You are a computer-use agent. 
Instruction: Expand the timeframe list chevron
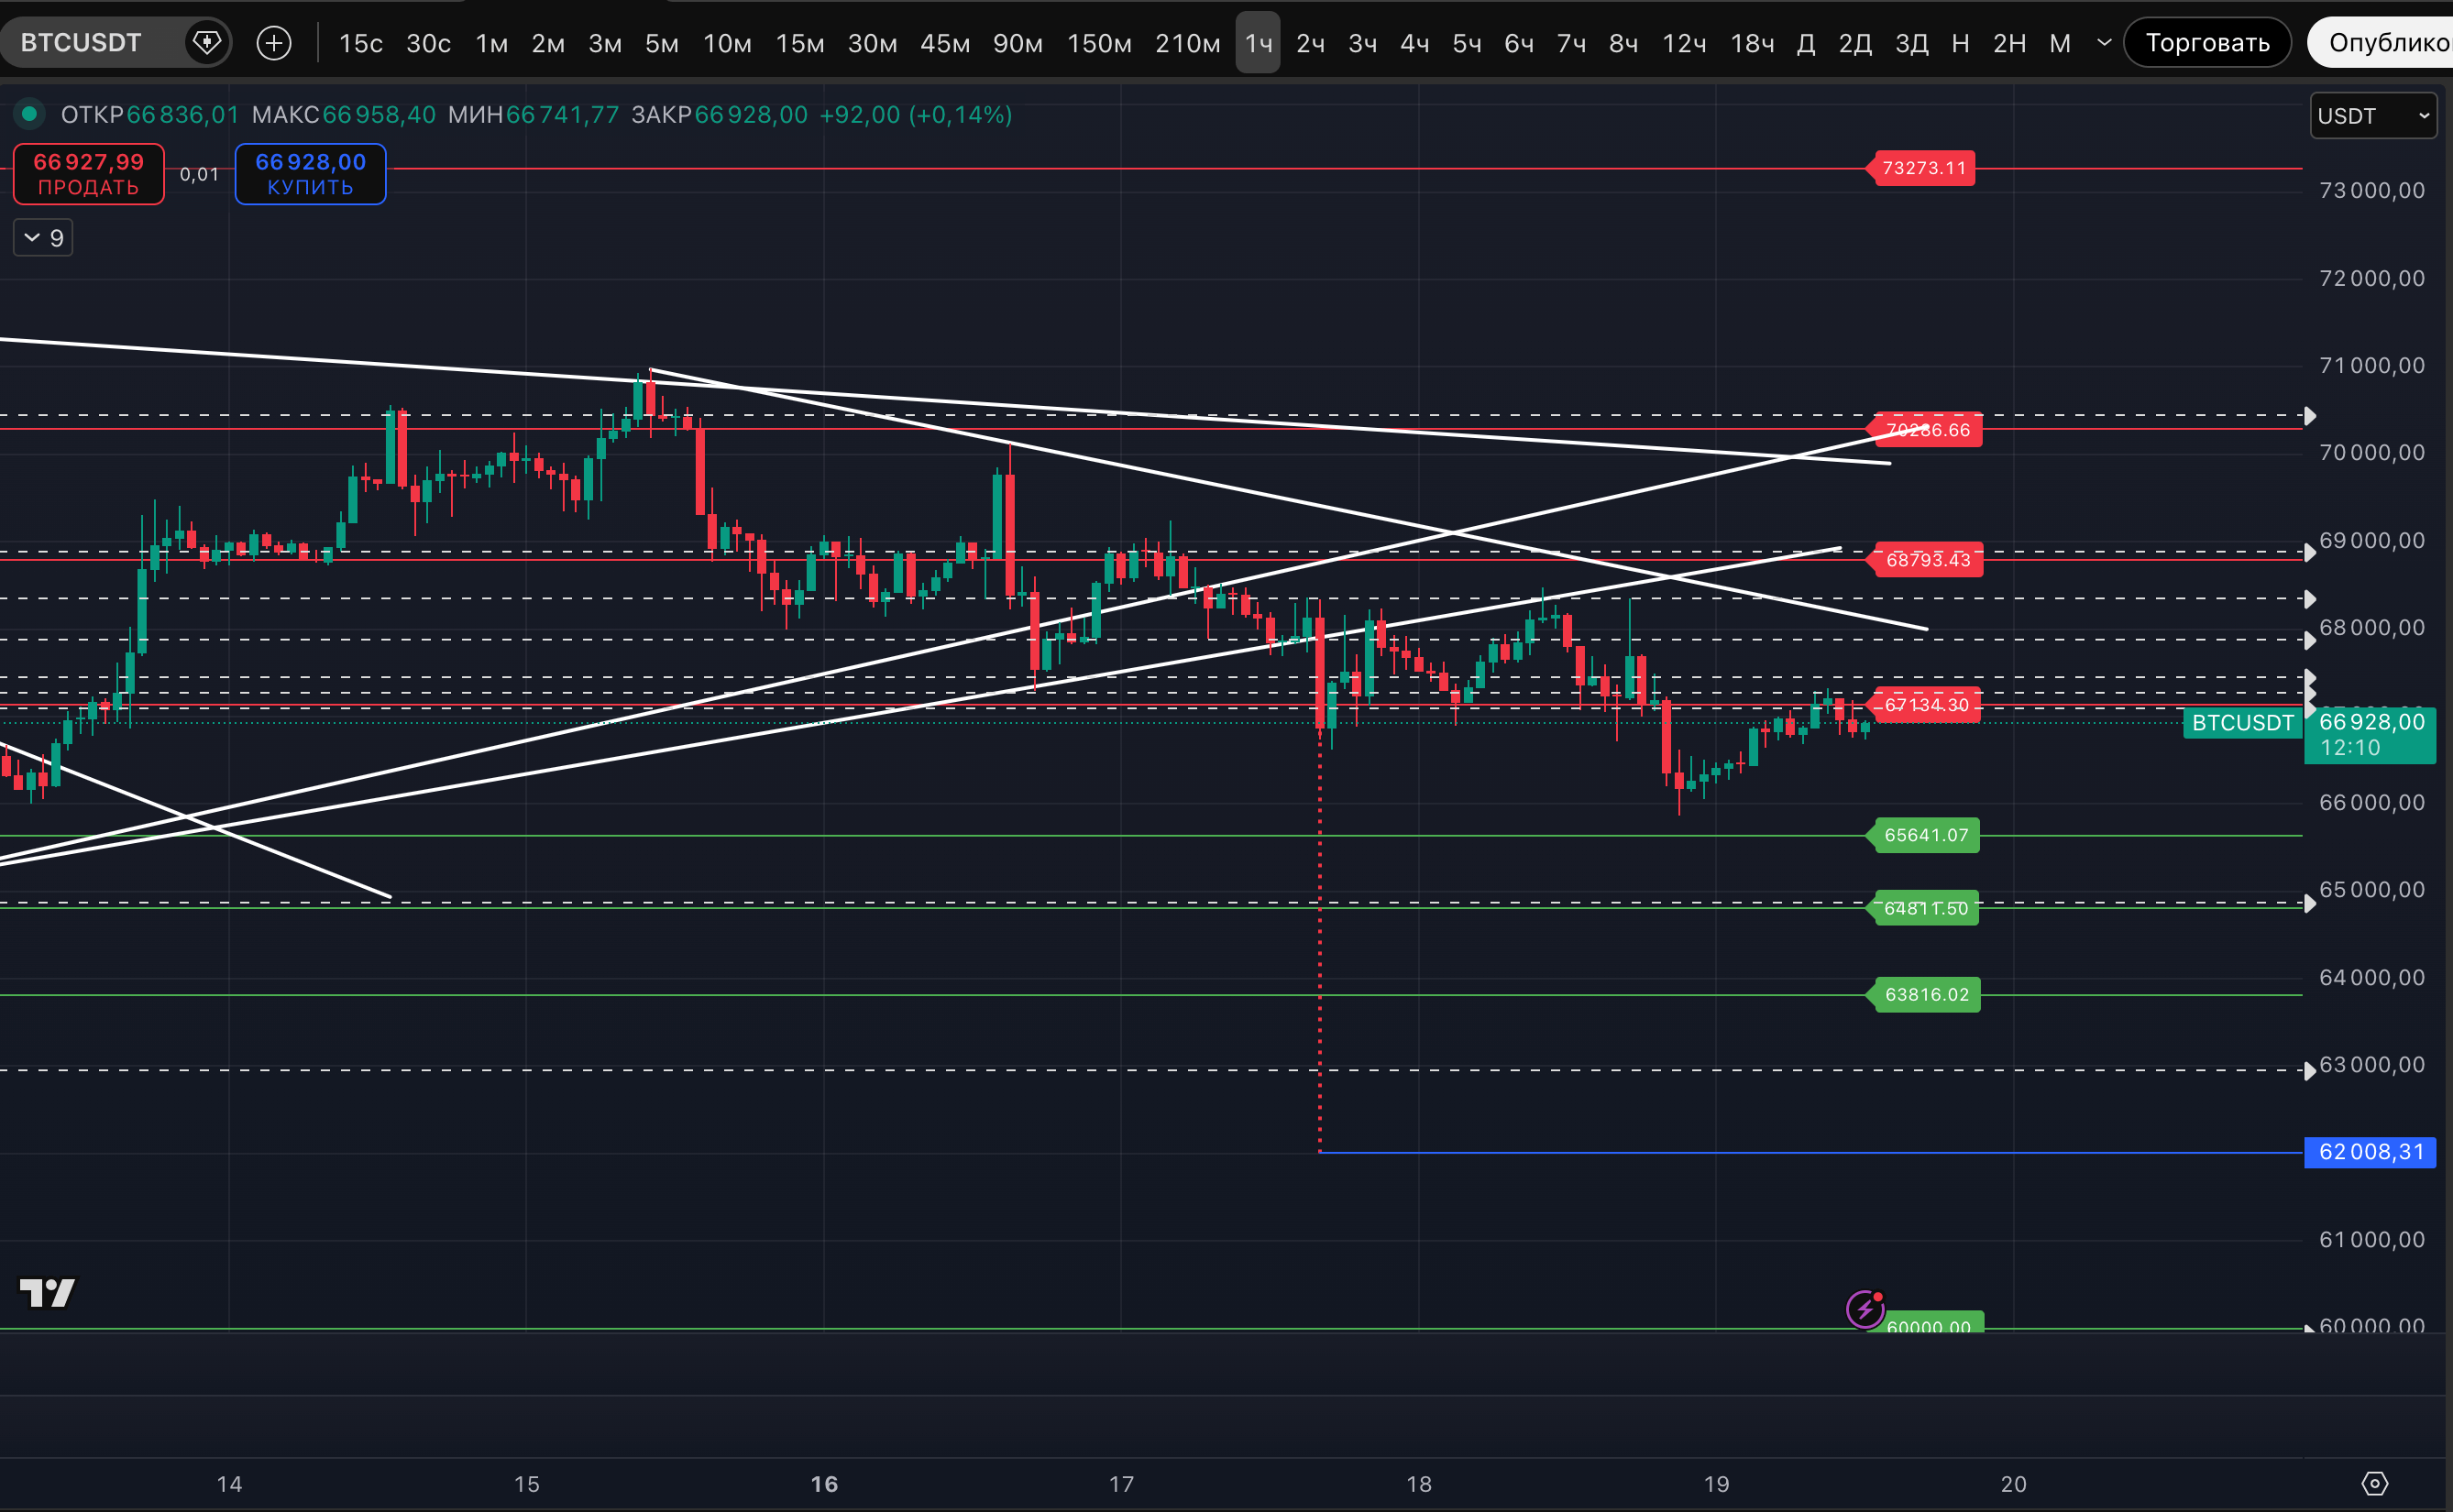pos(2104,43)
